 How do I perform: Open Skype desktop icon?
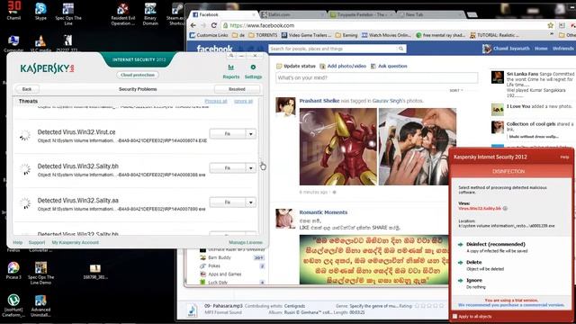(x=40, y=9)
